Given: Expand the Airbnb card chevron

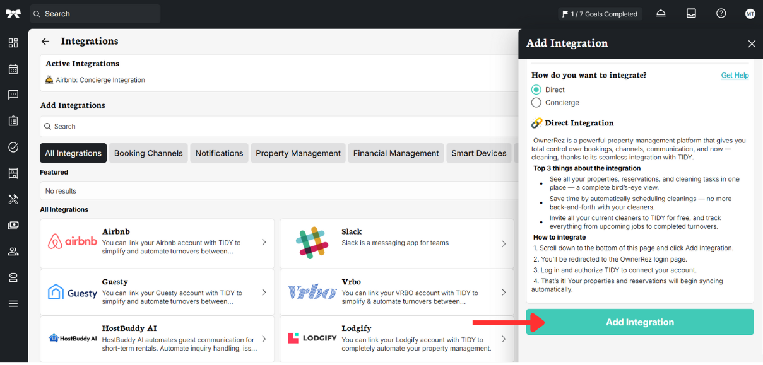Looking at the screenshot, I should point(264,242).
